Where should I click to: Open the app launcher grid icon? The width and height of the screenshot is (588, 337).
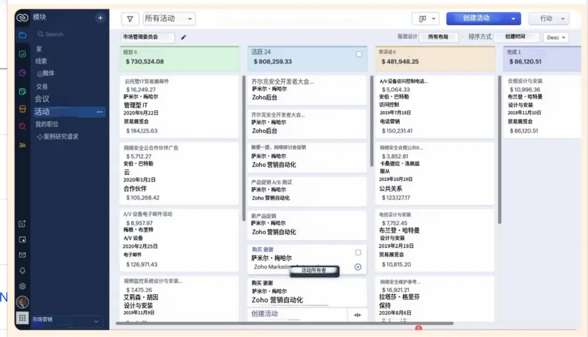click(x=22, y=318)
